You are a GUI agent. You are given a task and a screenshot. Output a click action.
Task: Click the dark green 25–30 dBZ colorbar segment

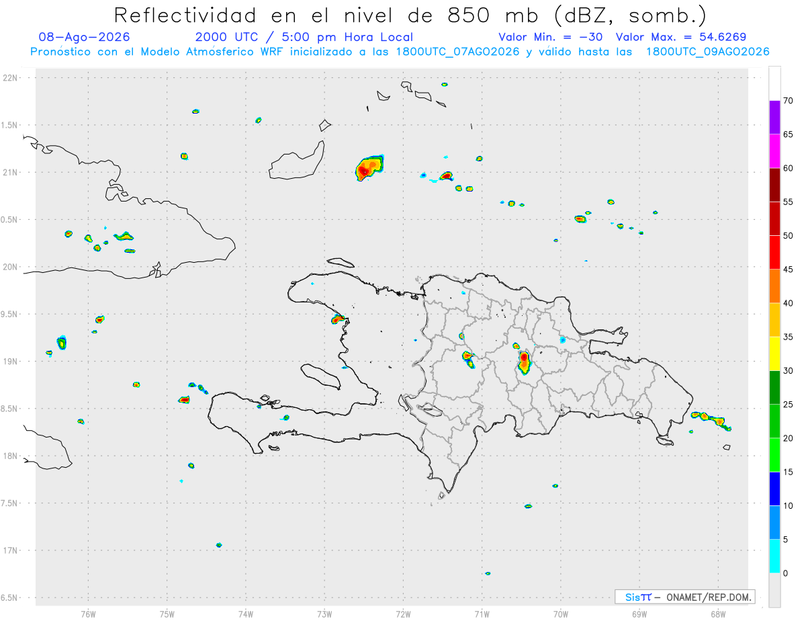pos(774,388)
